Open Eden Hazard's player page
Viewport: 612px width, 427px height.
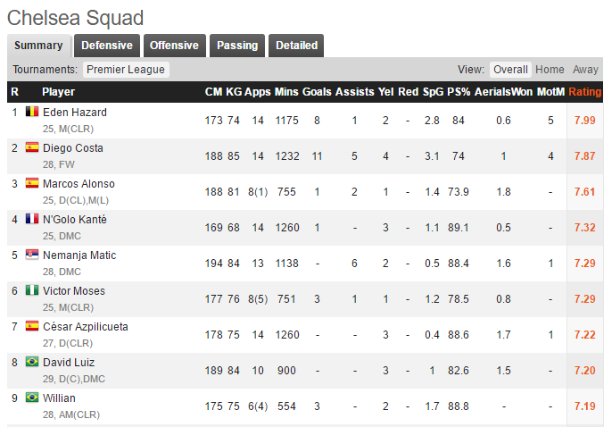pyautogui.click(x=75, y=113)
